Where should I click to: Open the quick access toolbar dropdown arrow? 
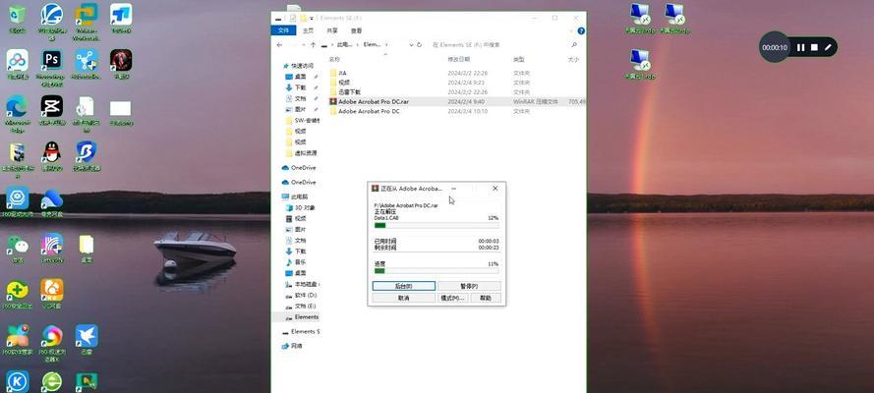click(312, 19)
